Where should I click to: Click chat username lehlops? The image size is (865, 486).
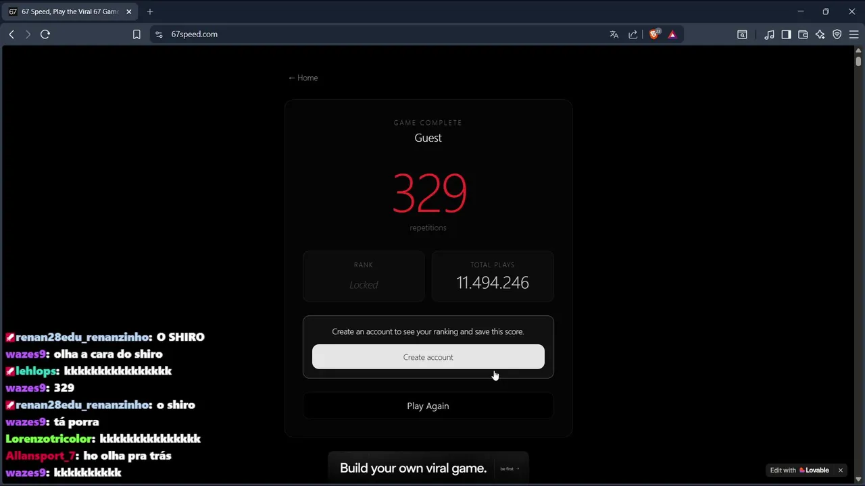coord(36,371)
